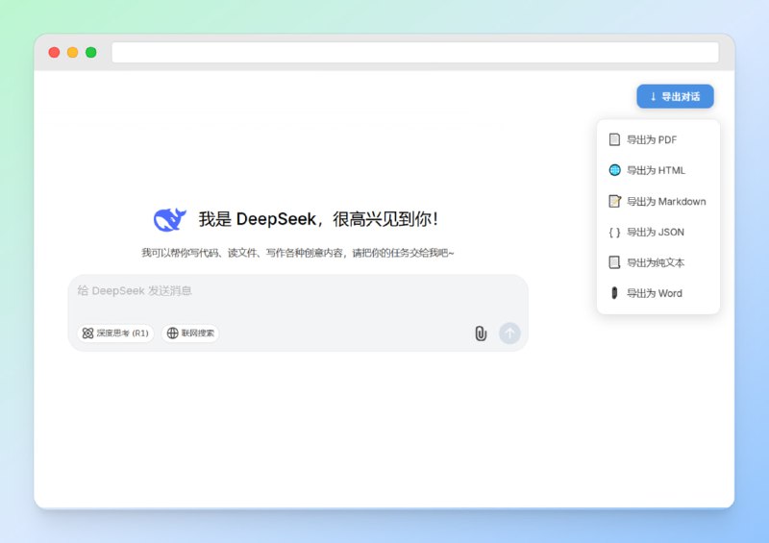This screenshot has width=769, height=543.
Task: Click the paperclip attachment icon
Action: pyautogui.click(x=481, y=333)
